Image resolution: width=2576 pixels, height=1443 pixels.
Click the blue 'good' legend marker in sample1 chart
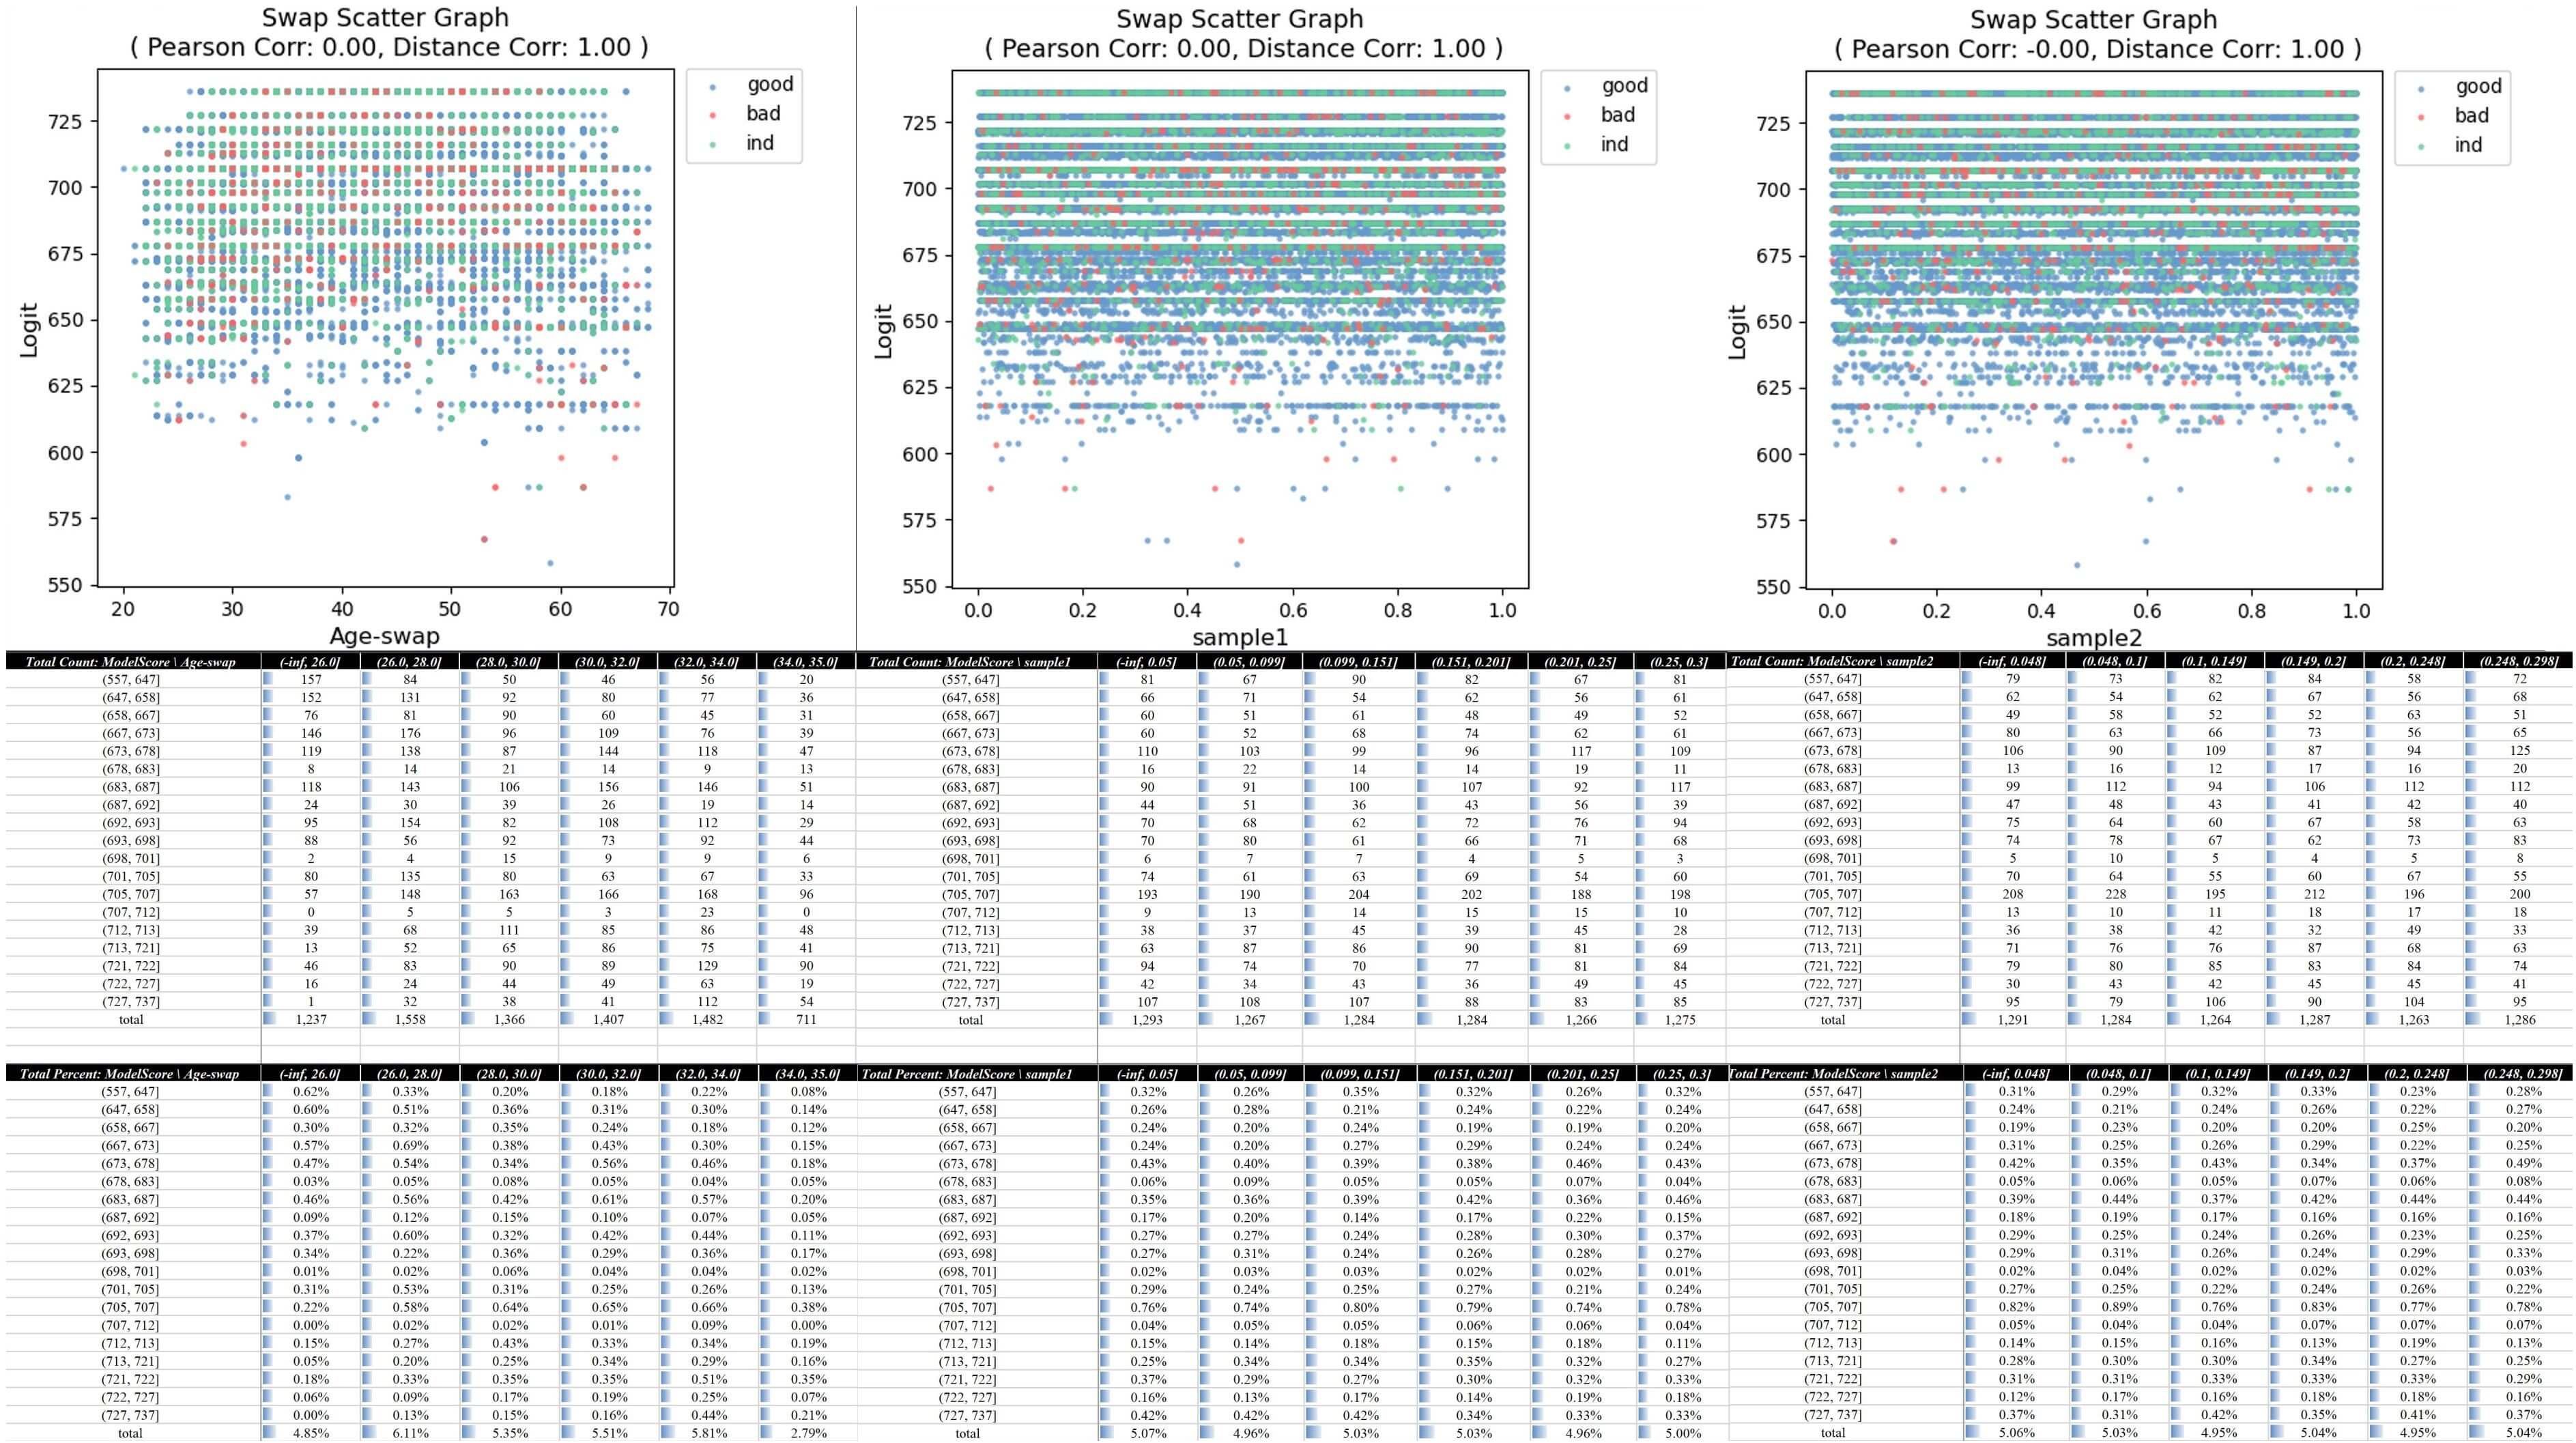(1568, 88)
